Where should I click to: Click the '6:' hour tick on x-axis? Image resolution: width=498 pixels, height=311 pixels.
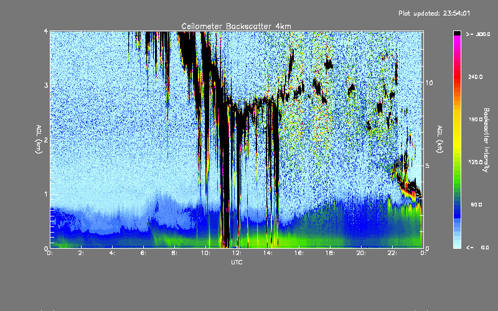pos(144,253)
